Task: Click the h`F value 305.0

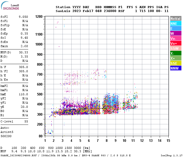Action: (23, 67)
